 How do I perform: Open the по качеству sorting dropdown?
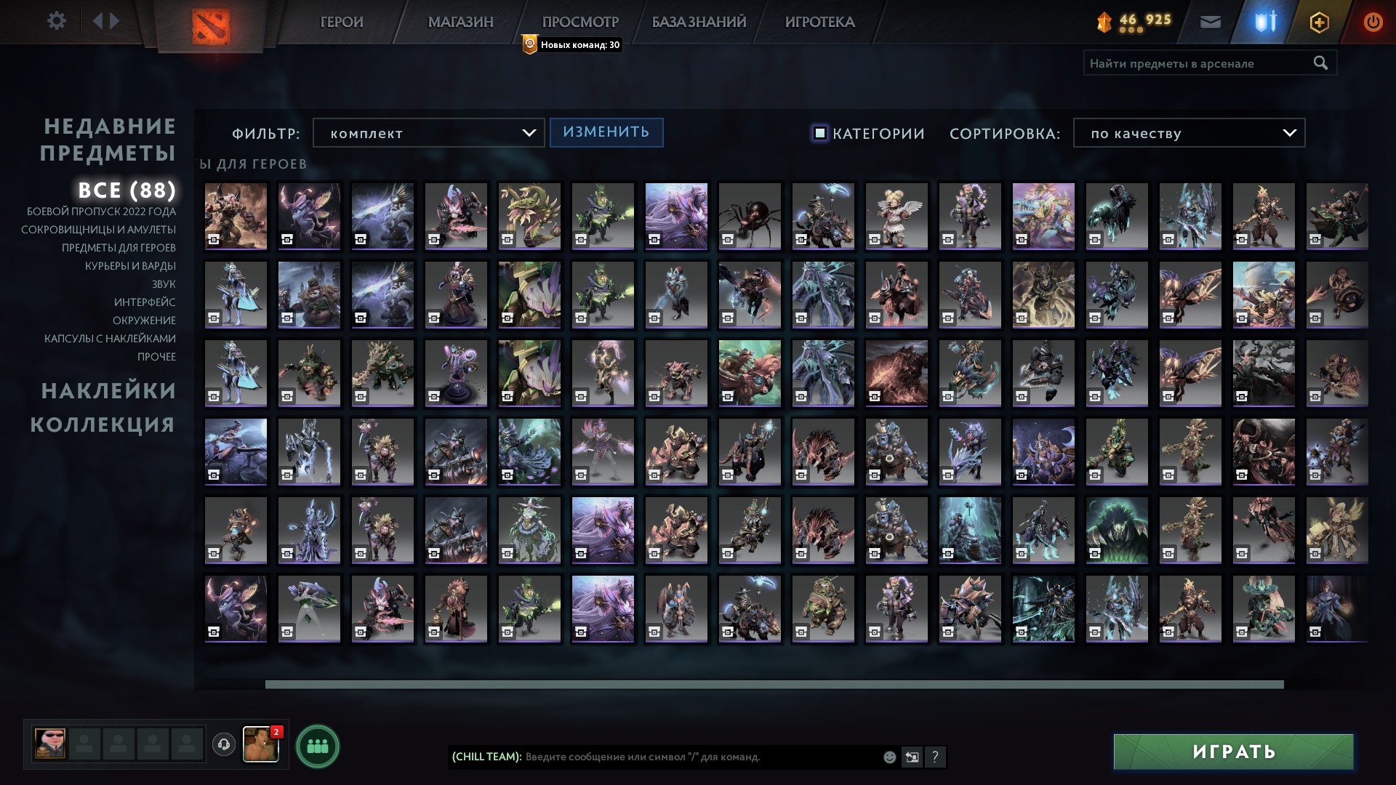(x=1189, y=133)
